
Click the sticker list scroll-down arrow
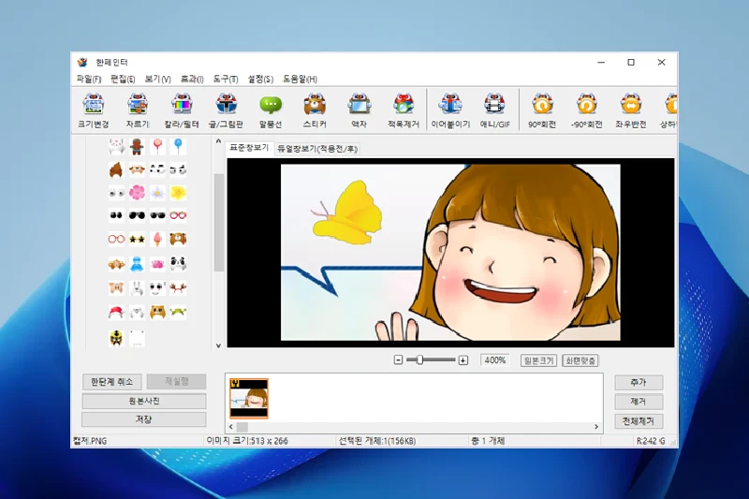[x=218, y=345]
